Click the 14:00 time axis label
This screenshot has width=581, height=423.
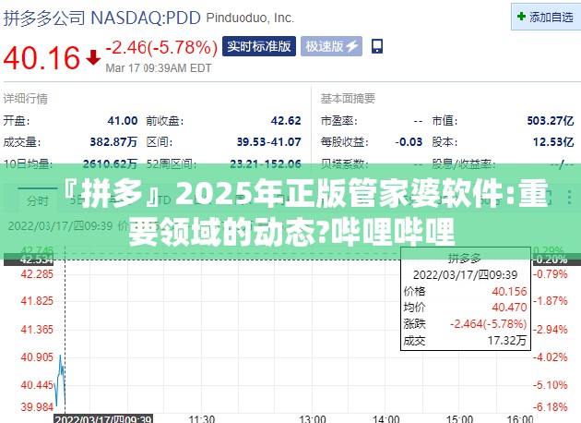click(385, 419)
